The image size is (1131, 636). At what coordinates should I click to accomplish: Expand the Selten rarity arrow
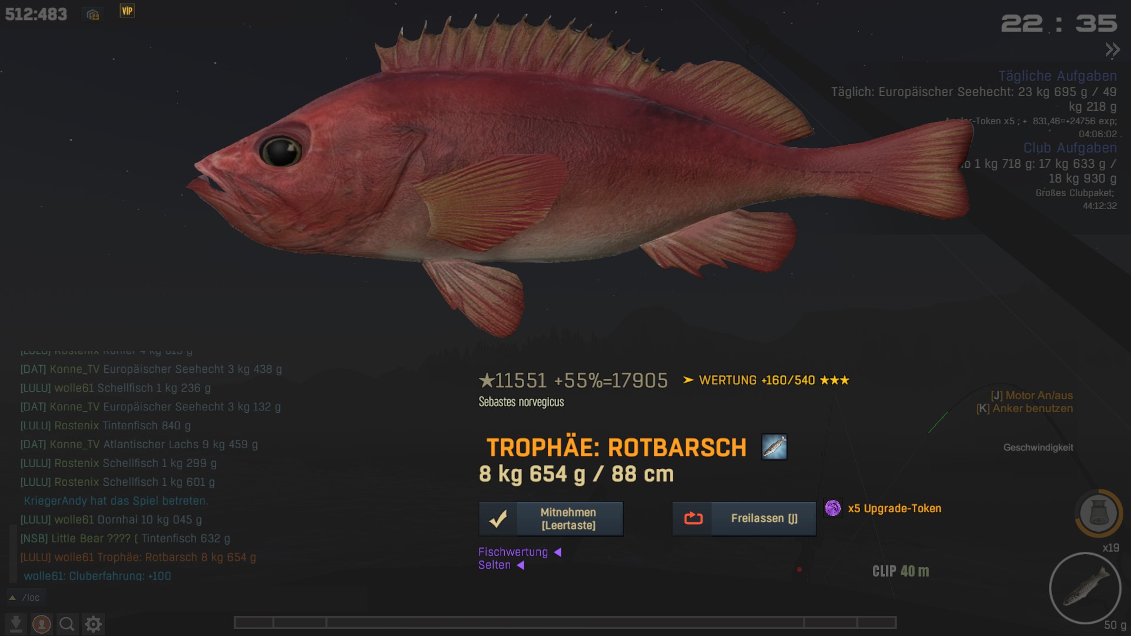[520, 565]
